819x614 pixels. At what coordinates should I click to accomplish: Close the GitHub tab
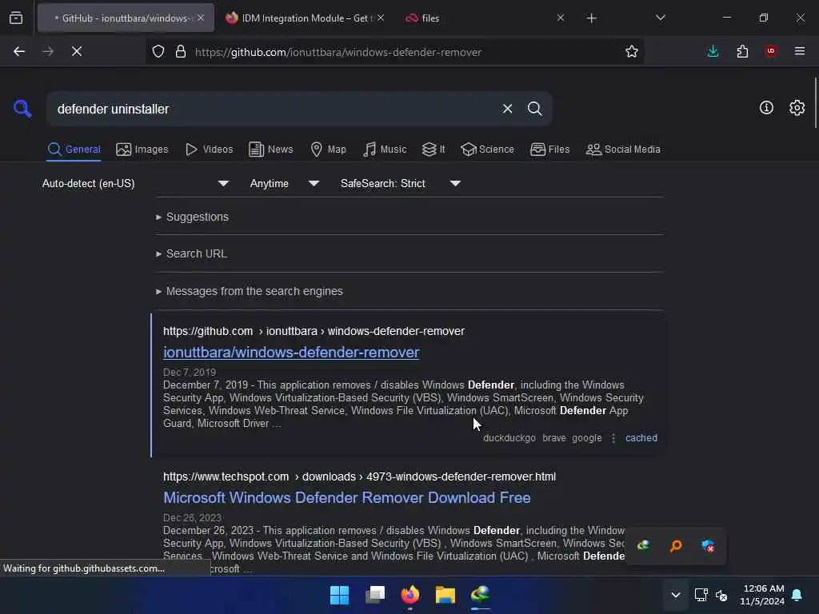201,18
